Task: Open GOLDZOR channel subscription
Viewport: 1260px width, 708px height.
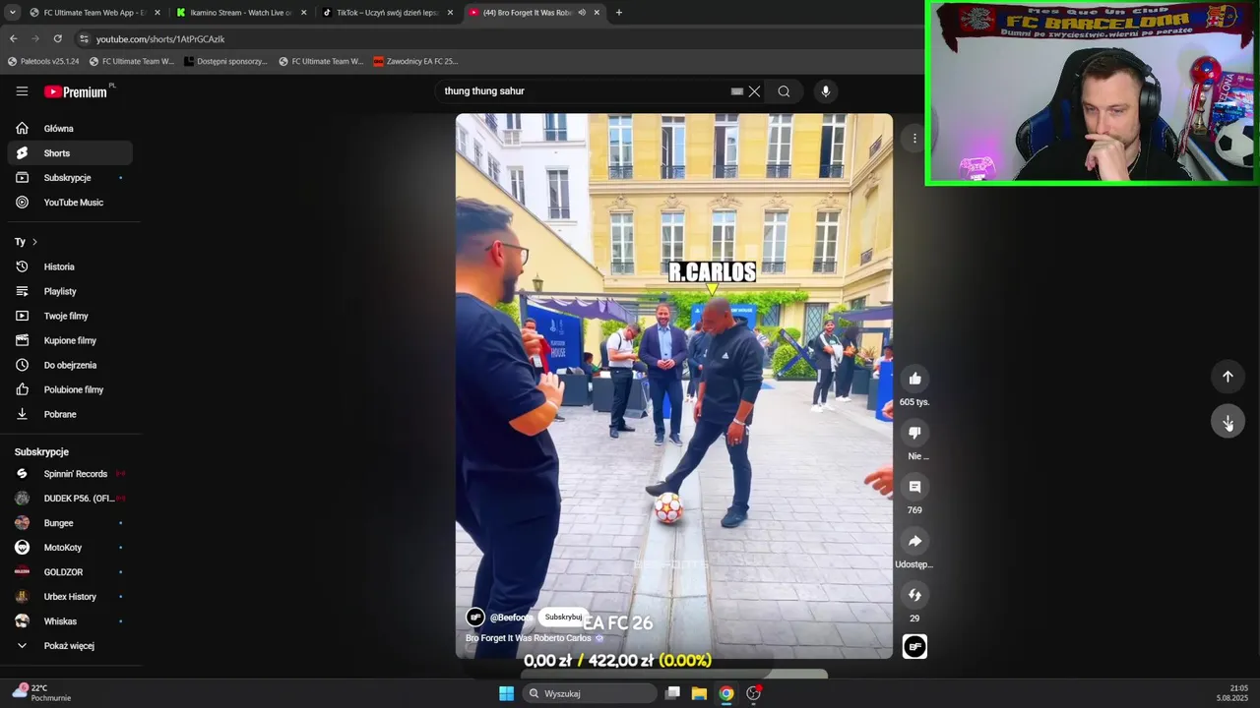Action: tap(70, 572)
